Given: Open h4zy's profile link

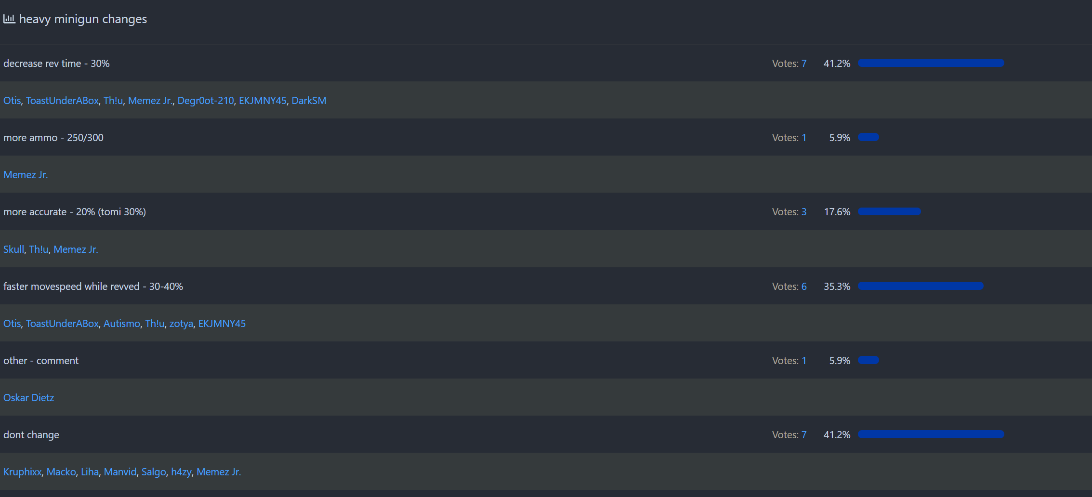Looking at the screenshot, I should [x=181, y=472].
